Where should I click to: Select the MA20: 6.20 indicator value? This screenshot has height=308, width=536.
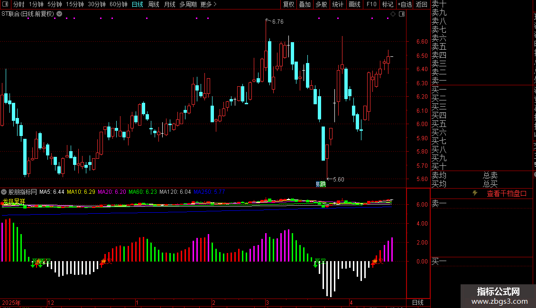click(112, 192)
